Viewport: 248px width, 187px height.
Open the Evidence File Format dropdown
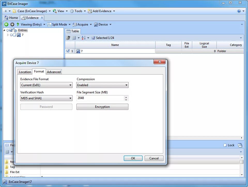point(46,85)
